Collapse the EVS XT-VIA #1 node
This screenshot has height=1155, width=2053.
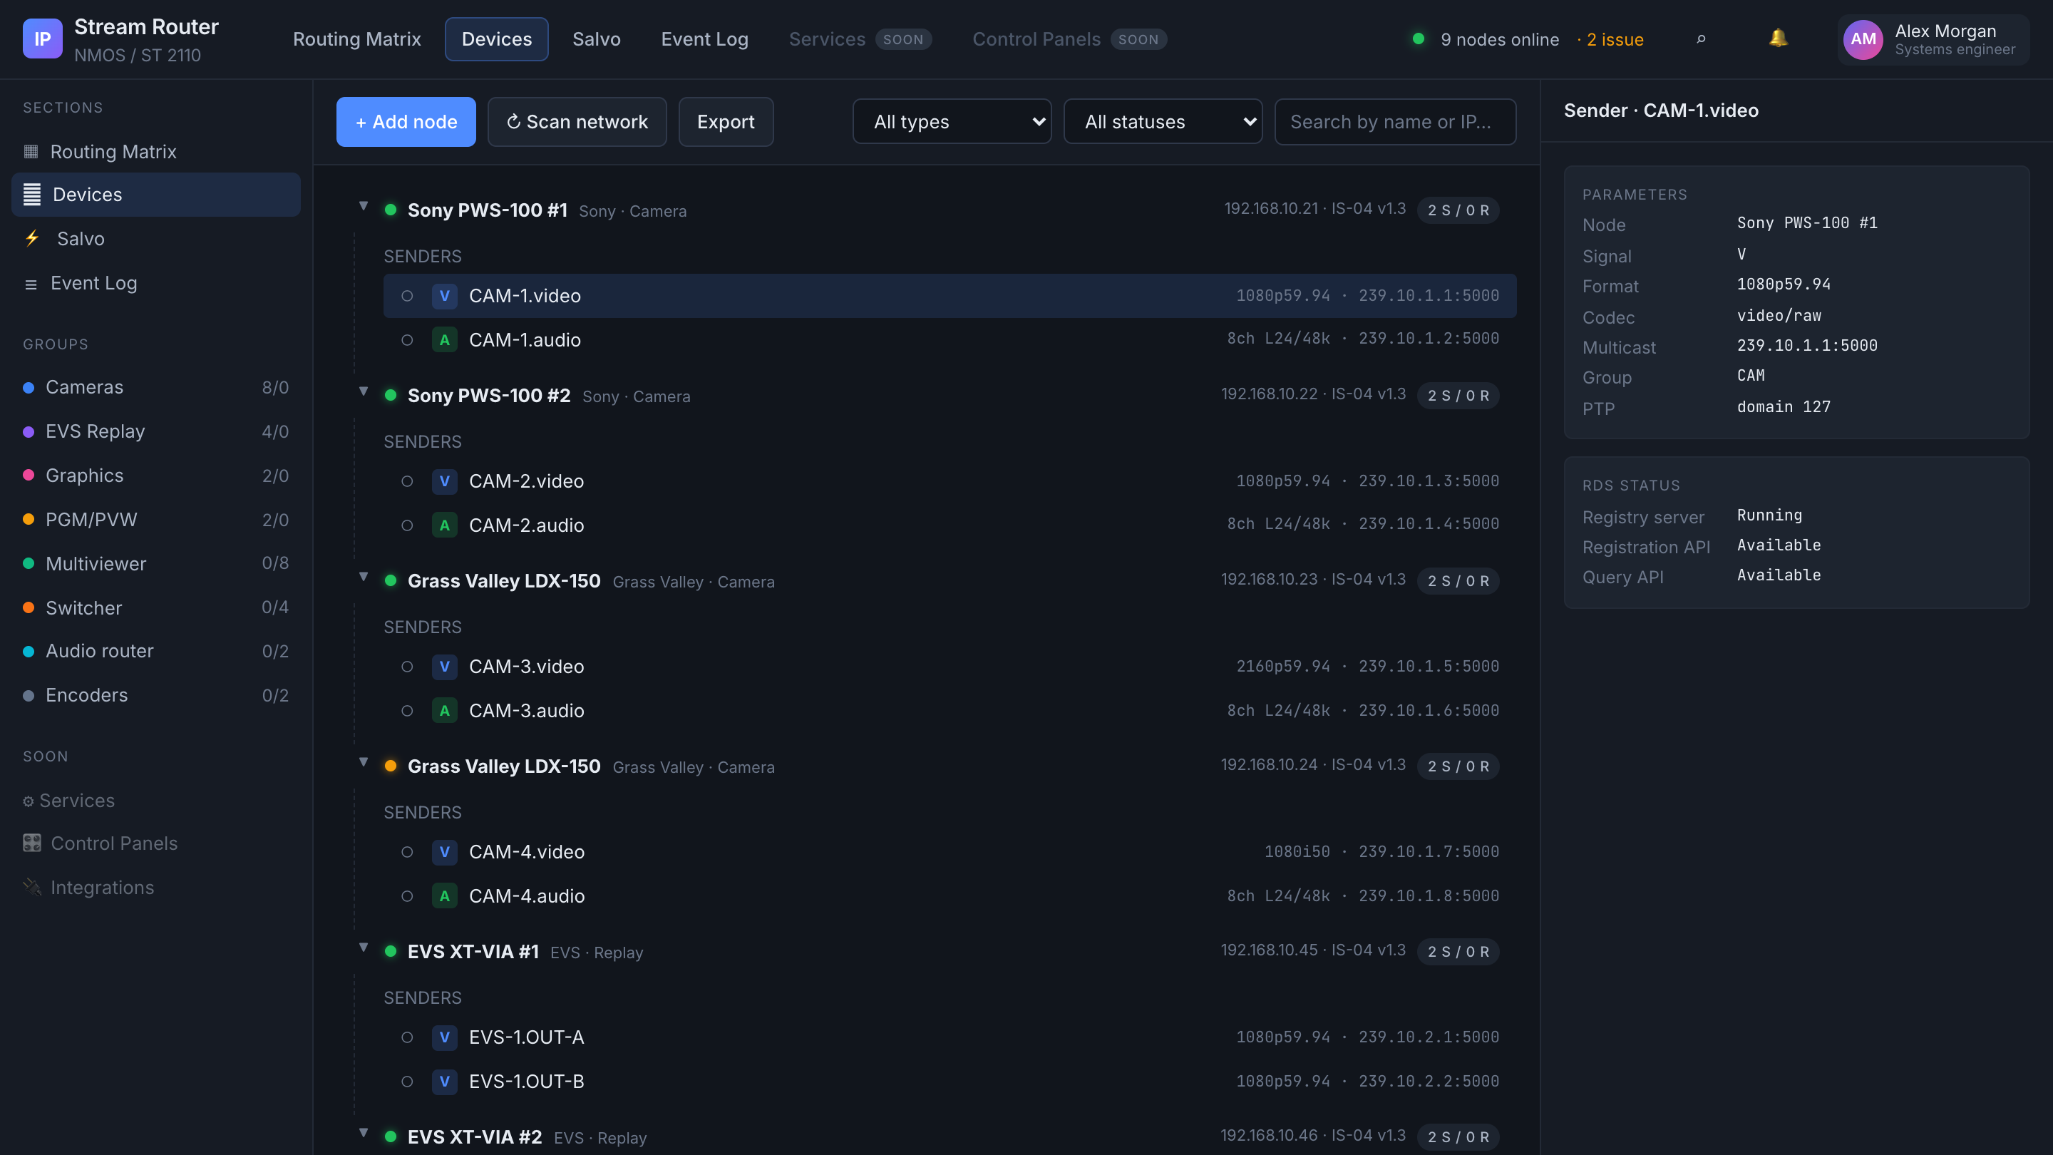[364, 948]
